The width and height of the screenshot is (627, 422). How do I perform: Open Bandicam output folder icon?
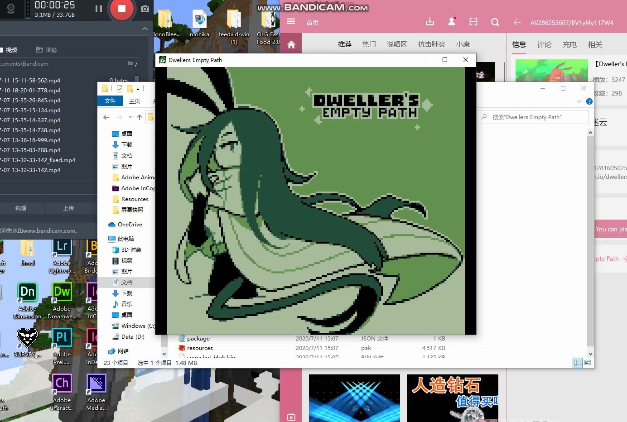click(130, 64)
